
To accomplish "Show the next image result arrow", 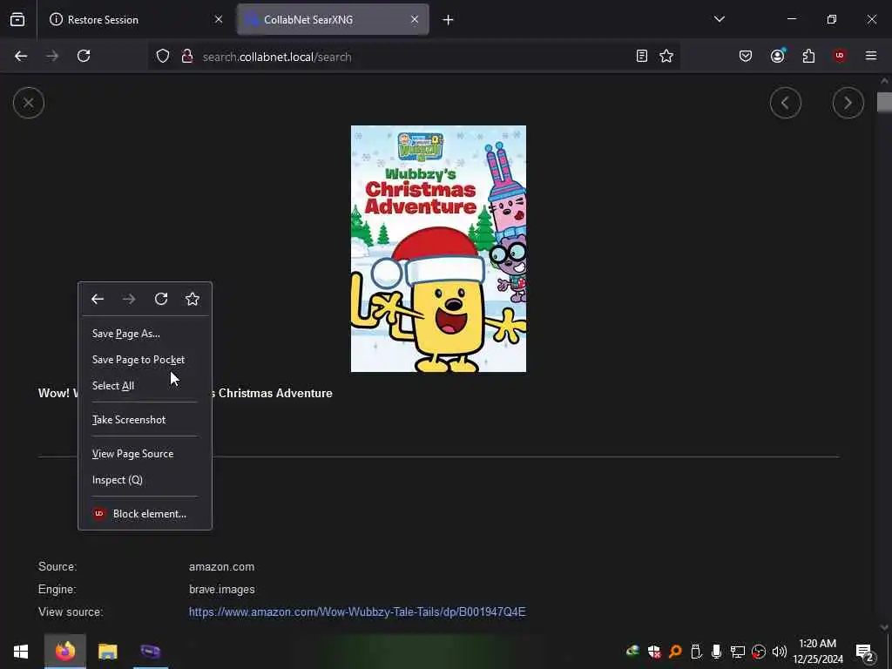I will (x=848, y=103).
